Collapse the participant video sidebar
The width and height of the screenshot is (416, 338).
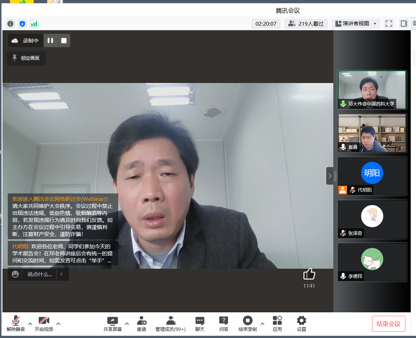click(330, 176)
